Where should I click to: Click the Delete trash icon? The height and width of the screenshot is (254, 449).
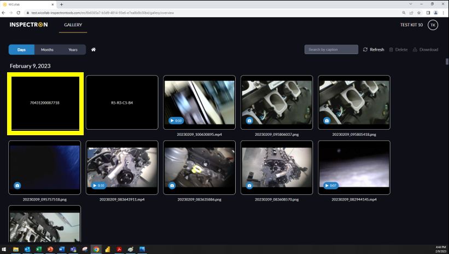[391, 50]
